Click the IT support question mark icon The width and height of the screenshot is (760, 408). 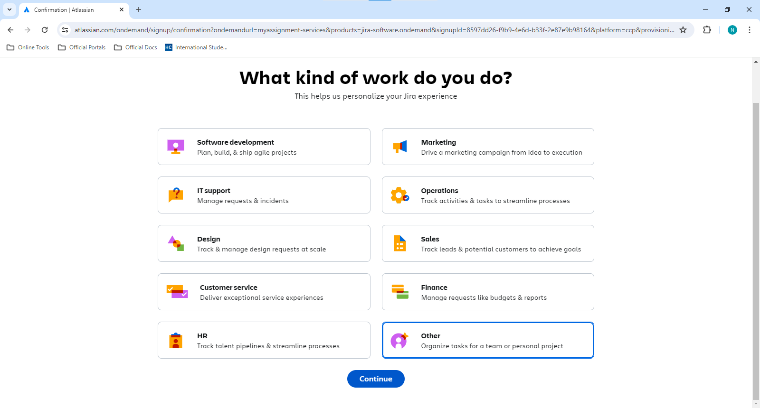pyautogui.click(x=176, y=195)
